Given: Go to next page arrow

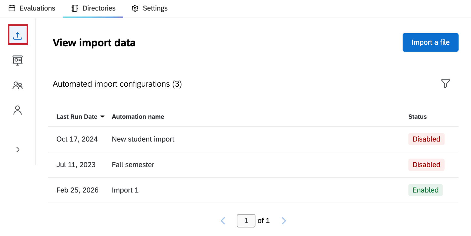Looking at the screenshot, I should tap(283, 221).
